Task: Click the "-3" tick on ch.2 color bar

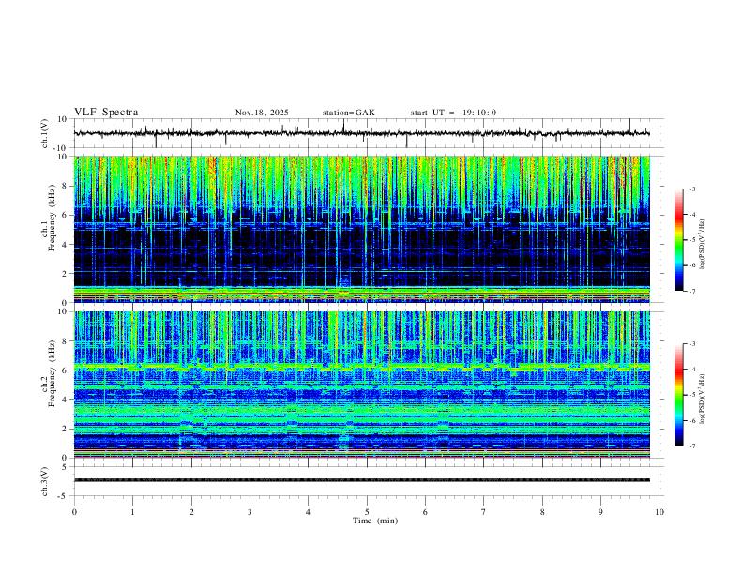Action: (x=691, y=344)
